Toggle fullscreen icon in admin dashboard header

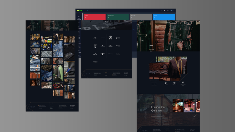tap(162, 10)
